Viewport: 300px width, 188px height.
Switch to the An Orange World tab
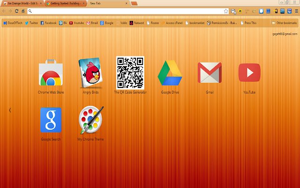(22, 3)
